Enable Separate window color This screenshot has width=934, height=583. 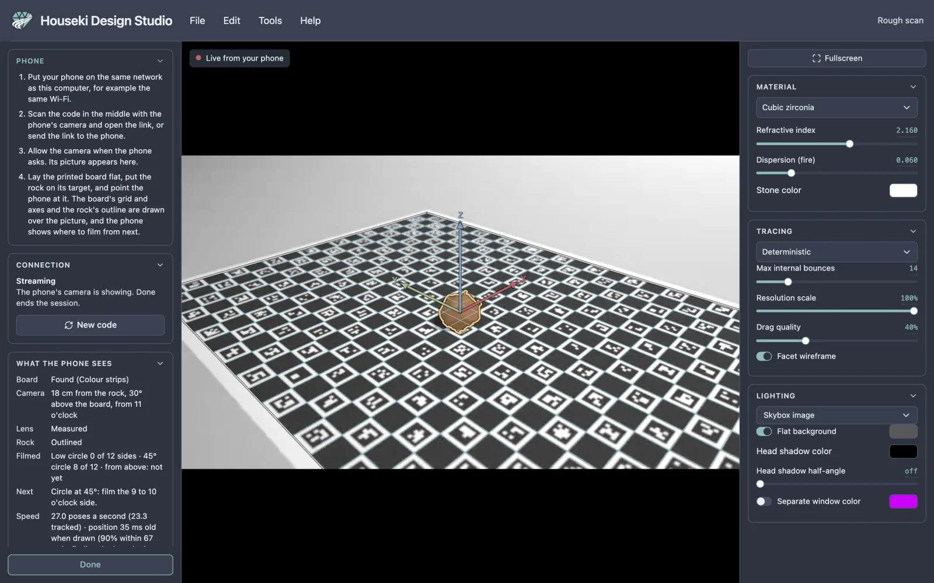coord(764,501)
